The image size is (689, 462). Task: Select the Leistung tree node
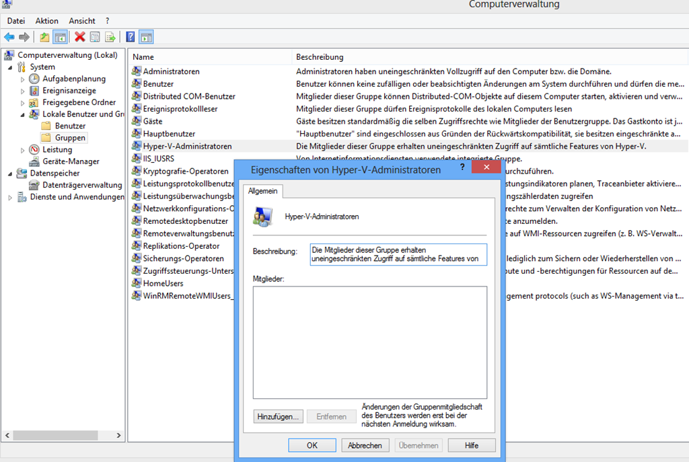(57, 150)
